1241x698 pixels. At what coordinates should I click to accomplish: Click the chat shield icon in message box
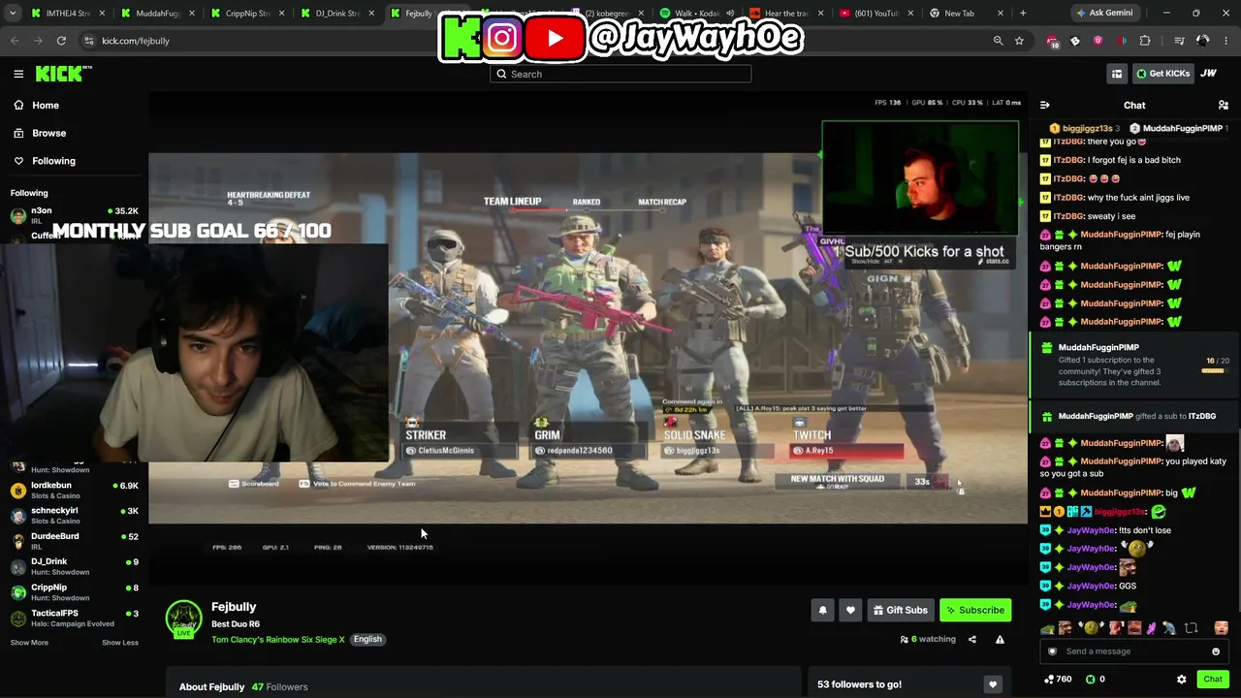pos(1052,651)
